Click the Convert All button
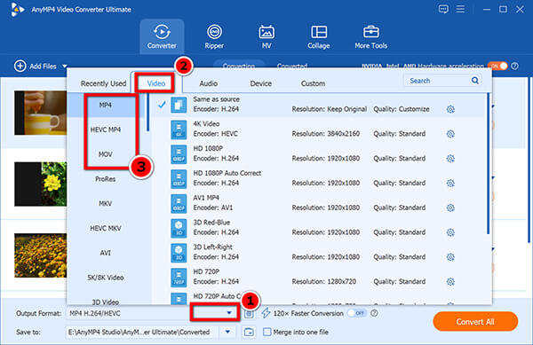Image resolution: width=533 pixels, height=345 pixels. 475,322
